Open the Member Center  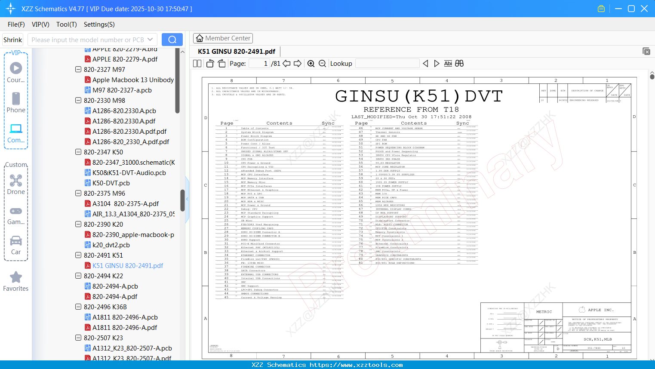(x=223, y=38)
